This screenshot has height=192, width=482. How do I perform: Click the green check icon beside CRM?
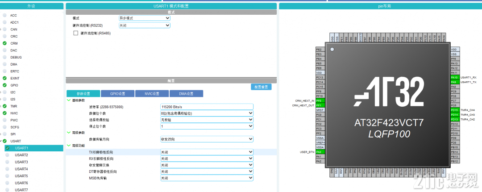tap(4, 43)
